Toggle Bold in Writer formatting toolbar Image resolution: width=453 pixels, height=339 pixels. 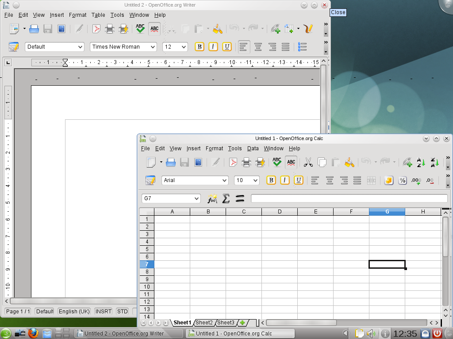(200, 47)
